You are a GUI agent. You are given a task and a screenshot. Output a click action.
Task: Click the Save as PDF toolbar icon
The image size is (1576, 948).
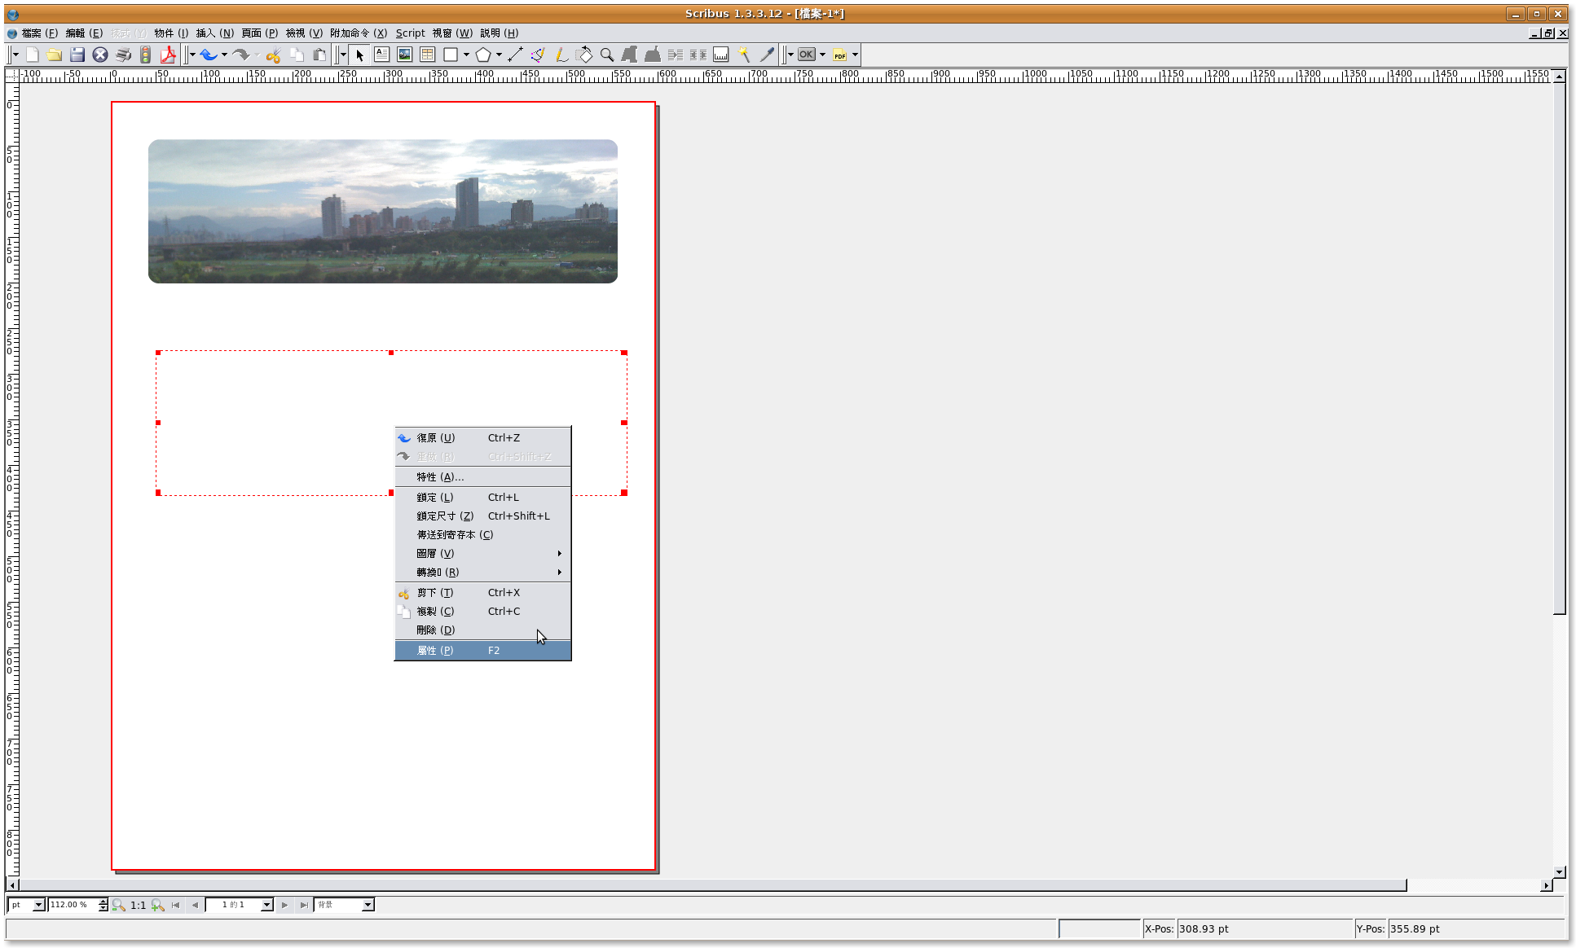(169, 55)
